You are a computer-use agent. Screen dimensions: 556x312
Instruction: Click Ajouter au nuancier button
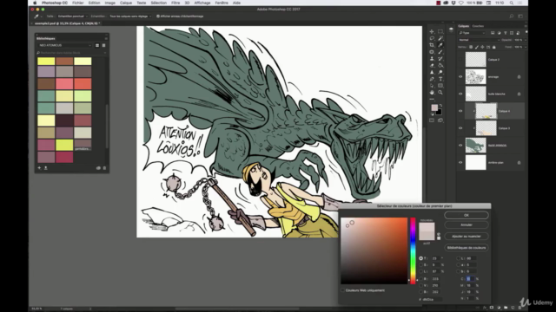coord(467,237)
